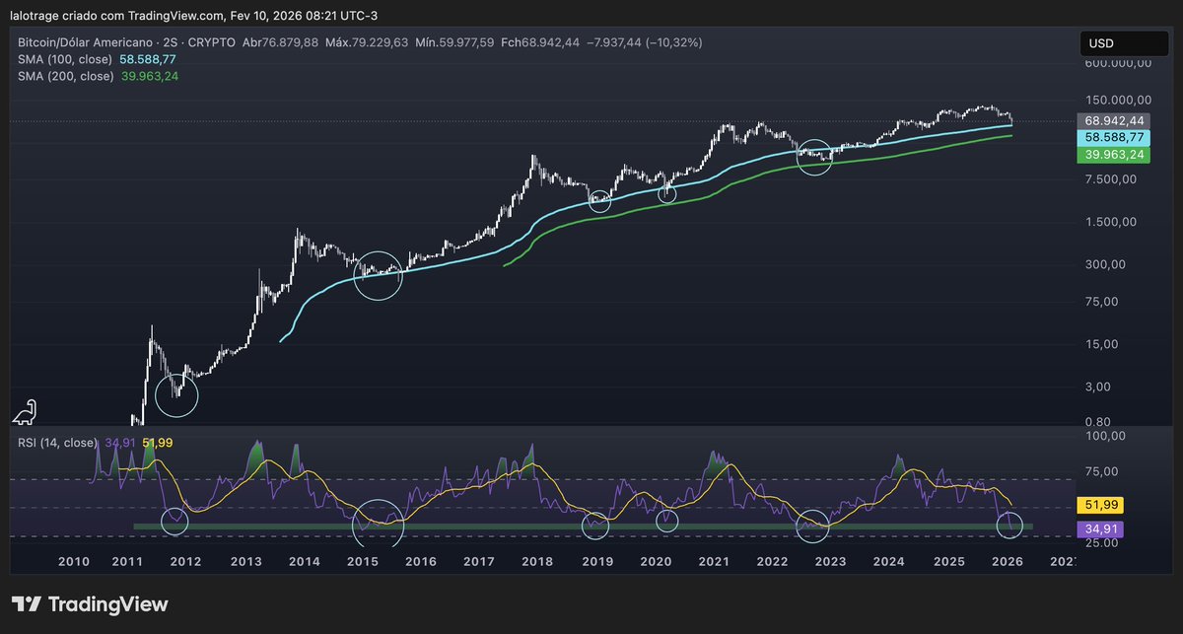
Task: Click the 150.000,00 price scale value
Action: click(1119, 101)
